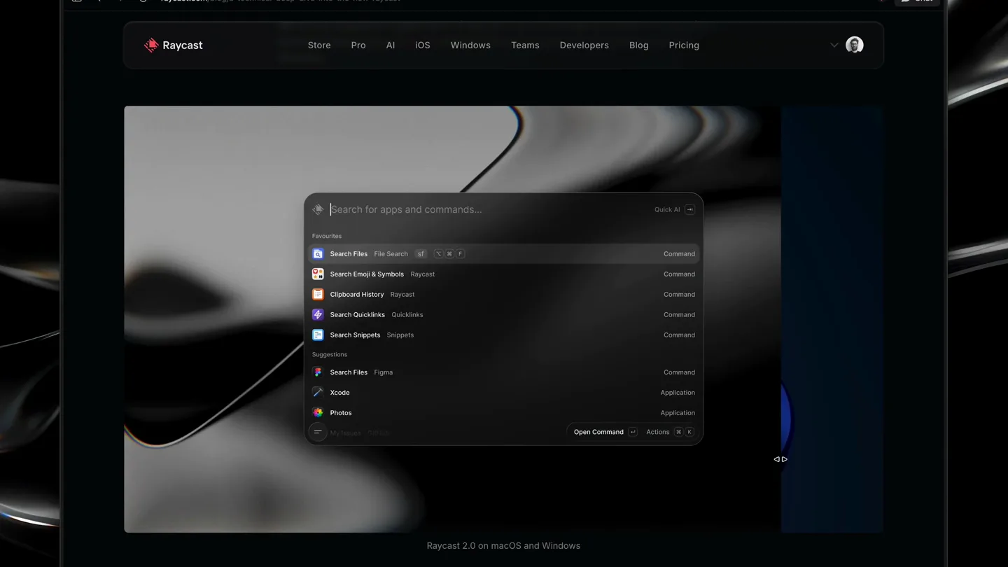Open Clipboard History command
The height and width of the screenshot is (567, 1008).
coord(504,295)
